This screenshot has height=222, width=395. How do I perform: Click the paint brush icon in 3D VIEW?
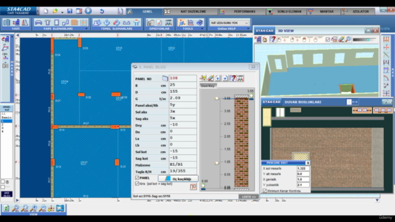click(x=341, y=39)
